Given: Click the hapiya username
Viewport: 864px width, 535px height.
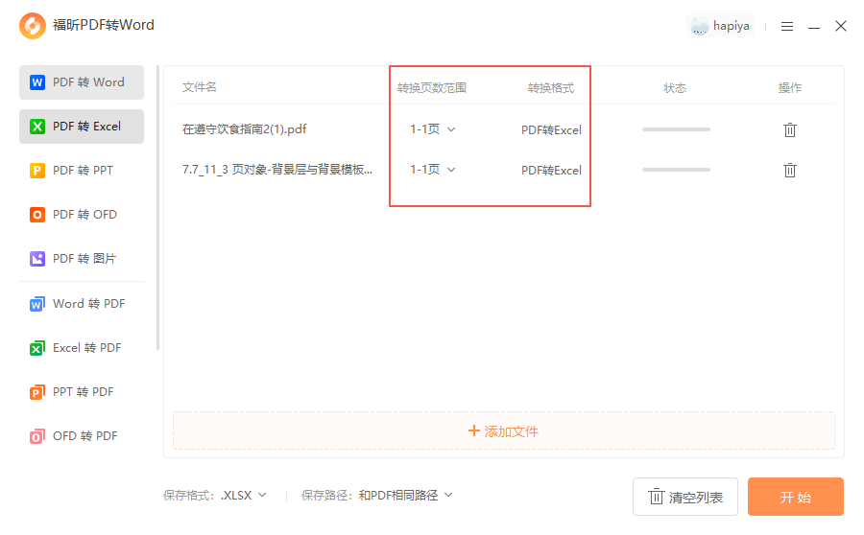Looking at the screenshot, I should 732,26.
